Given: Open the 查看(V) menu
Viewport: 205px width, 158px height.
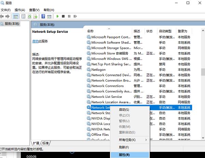Looking at the screenshot, I should (x=34, y=10).
